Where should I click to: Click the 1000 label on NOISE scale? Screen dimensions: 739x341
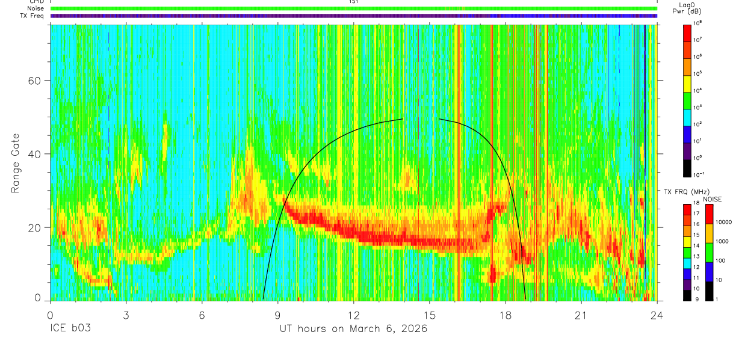tap(723, 241)
